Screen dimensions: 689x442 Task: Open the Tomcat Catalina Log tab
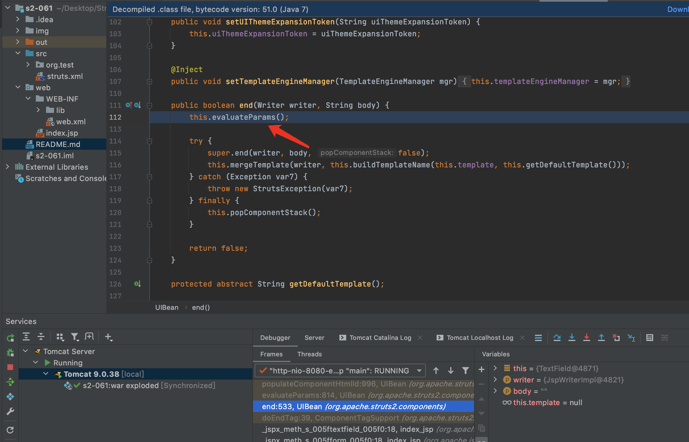coord(380,338)
